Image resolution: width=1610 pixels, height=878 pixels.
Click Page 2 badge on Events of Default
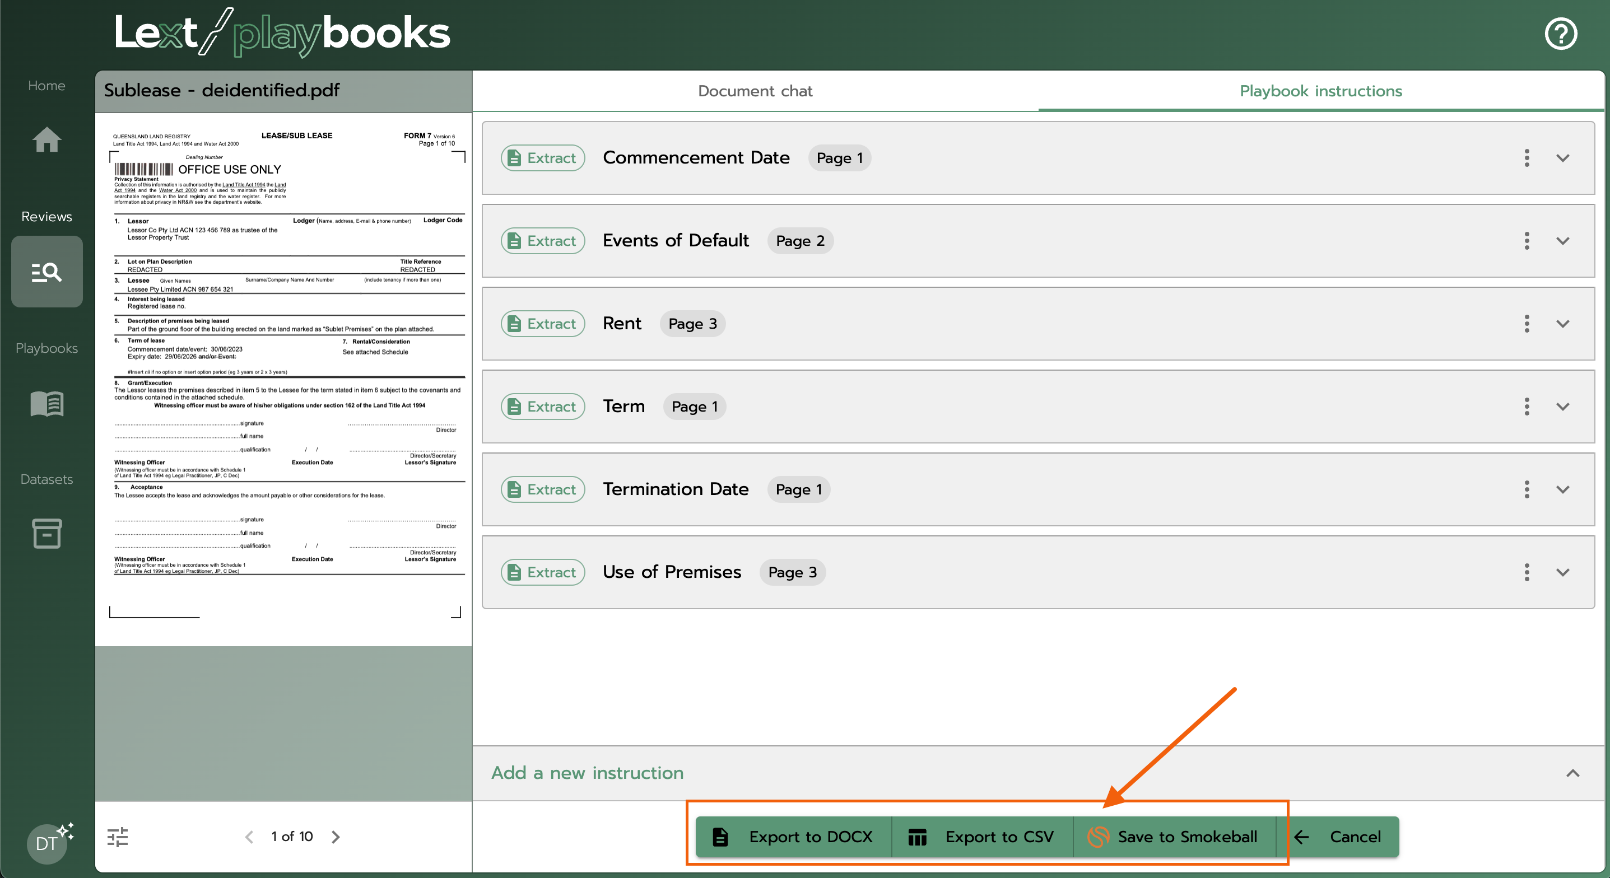800,241
